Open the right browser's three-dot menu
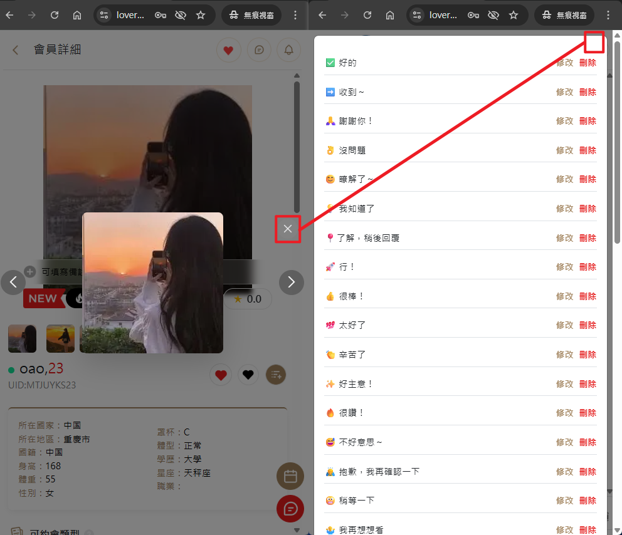The width and height of the screenshot is (622, 535). tap(608, 15)
